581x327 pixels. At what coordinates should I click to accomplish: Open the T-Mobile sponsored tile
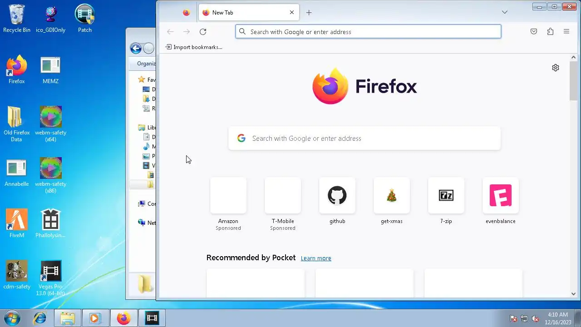pos(283,204)
